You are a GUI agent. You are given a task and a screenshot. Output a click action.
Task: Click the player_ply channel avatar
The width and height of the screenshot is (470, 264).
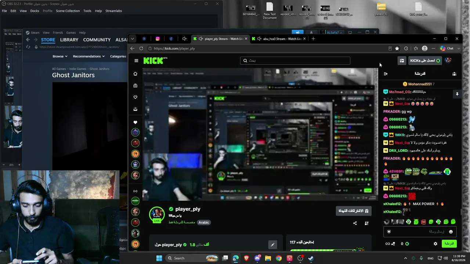click(157, 214)
